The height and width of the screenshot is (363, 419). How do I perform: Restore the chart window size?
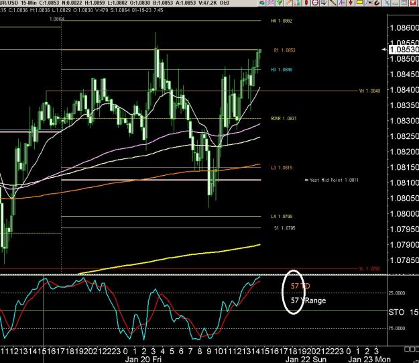(x=404, y=3)
